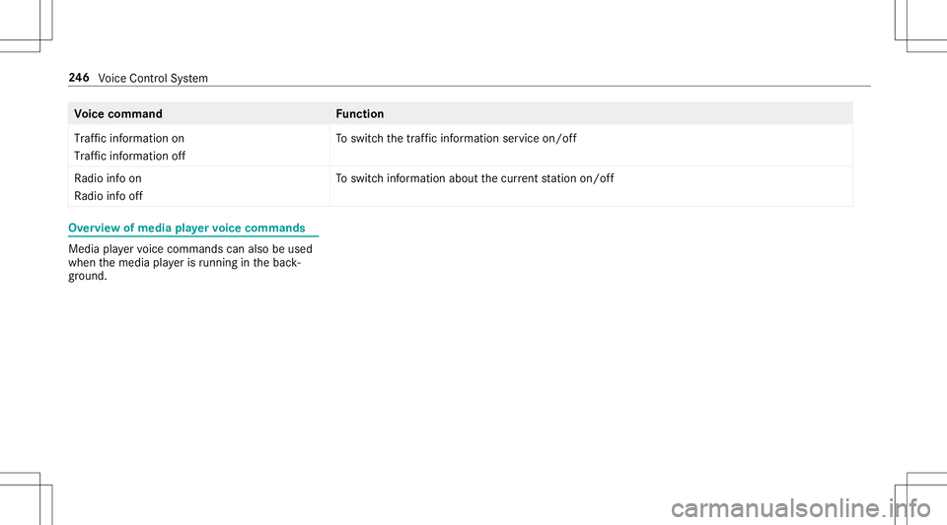Select the Traffic information off command
Viewport: 947px width, 525px height.
click(129, 156)
